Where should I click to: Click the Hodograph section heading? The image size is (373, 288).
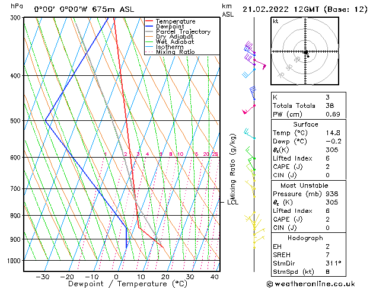coord(305,238)
